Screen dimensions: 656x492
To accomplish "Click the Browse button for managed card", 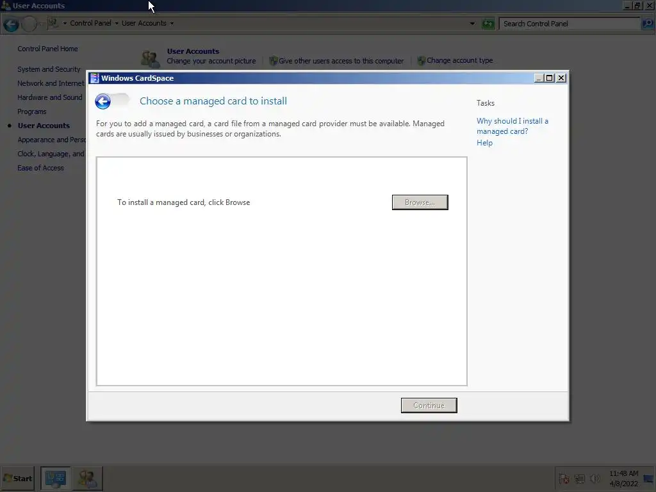I will [420, 202].
